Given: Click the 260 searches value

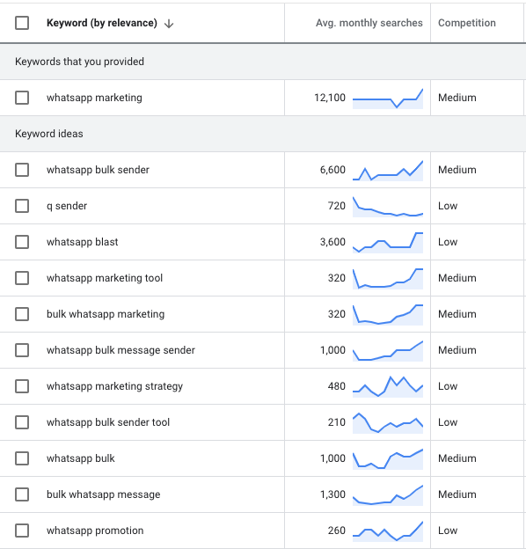Looking at the screenshot, I should [337, 531].
